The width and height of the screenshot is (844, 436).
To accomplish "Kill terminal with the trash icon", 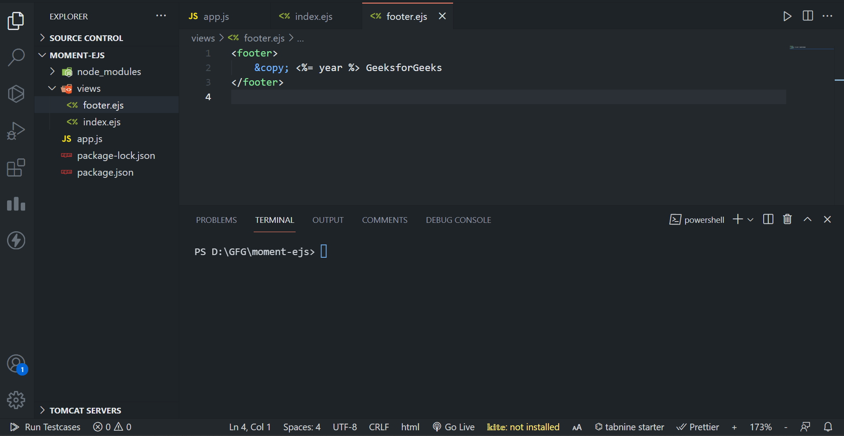I will [x=787, y=219].
